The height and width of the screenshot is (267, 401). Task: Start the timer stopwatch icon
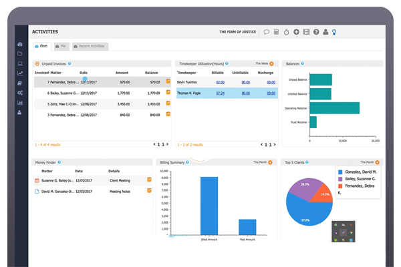coord(286,32)
